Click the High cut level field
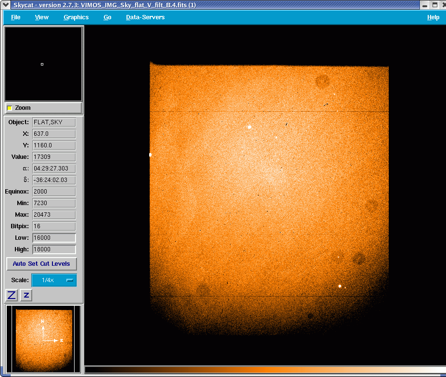 (54, 249)
